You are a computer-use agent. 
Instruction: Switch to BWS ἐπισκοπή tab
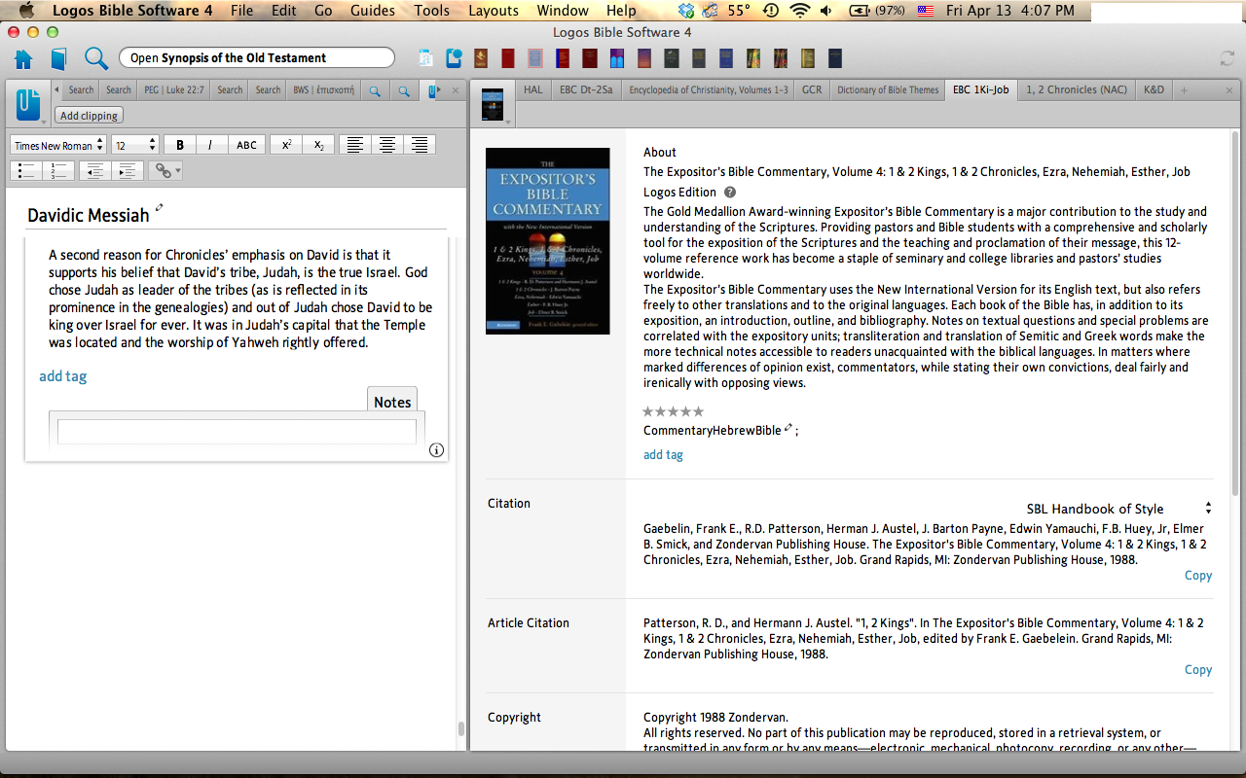(323, 90)
